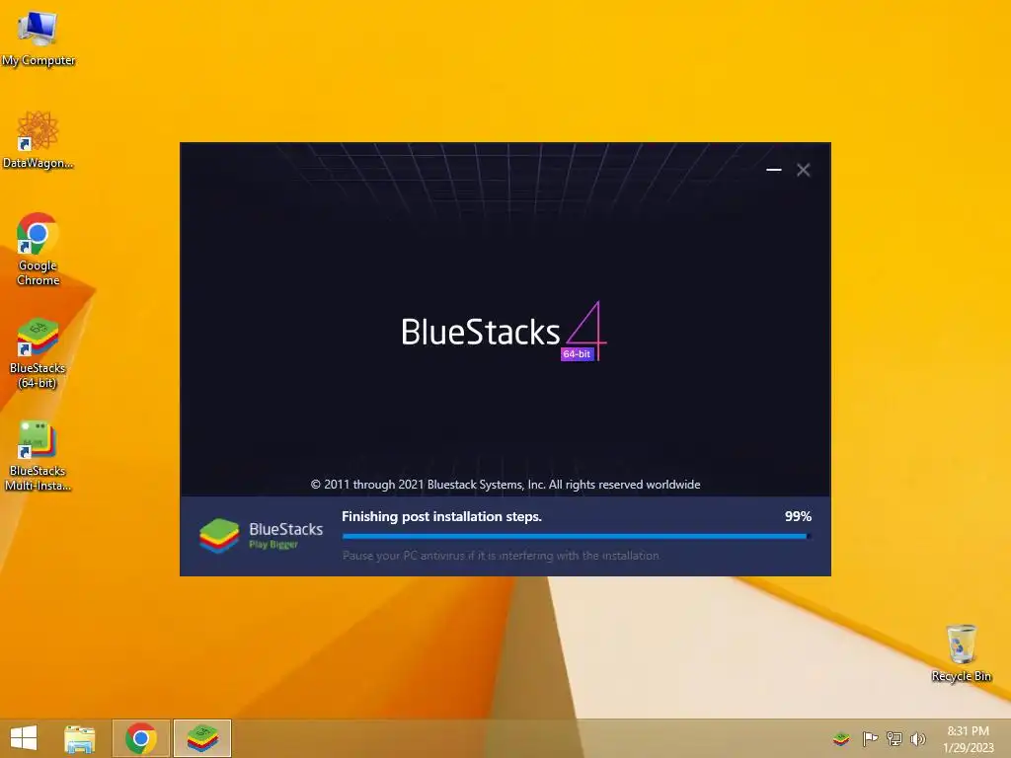
Task: Click the installation progress bar
Action: click(577, 536)
